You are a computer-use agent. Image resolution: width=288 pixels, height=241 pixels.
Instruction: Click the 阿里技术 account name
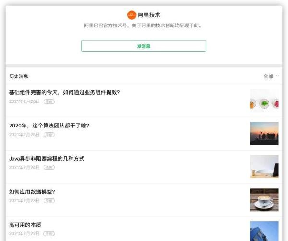tap(149, 15)
